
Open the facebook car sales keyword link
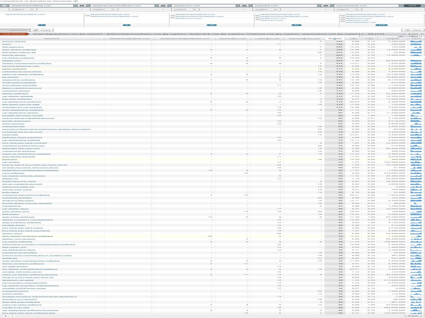point(18,280)
